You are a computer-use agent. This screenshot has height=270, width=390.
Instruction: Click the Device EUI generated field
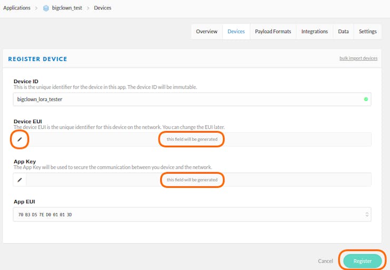click(199, 139)
